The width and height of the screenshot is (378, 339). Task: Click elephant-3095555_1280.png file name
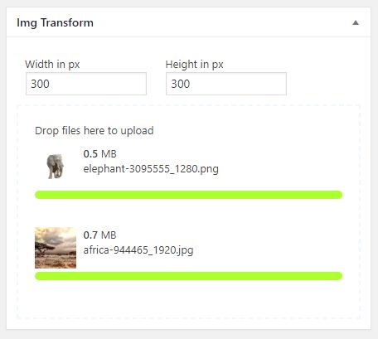151,168
